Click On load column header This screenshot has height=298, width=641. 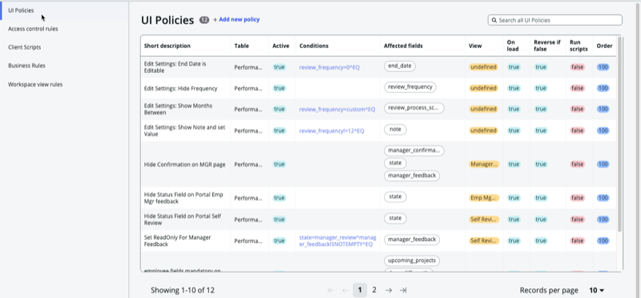coord(513,46)
